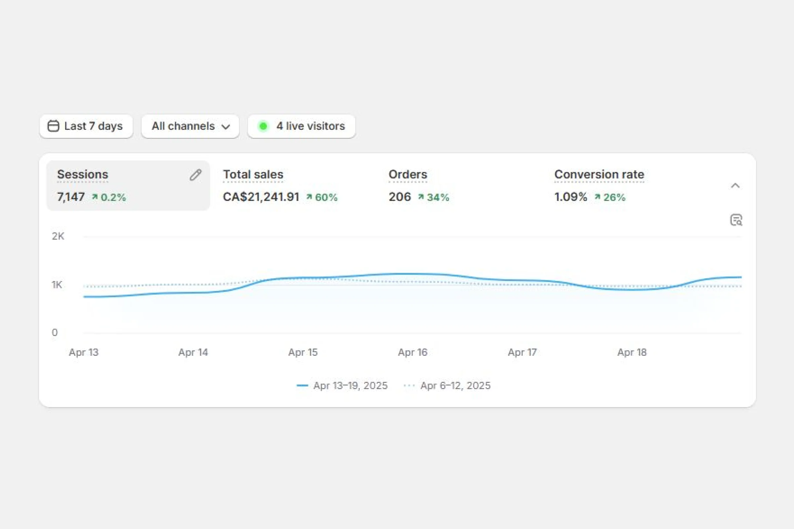The image size is (794, 529).
Task: Switch to the Total sales metric
Action: click(253, 175)
